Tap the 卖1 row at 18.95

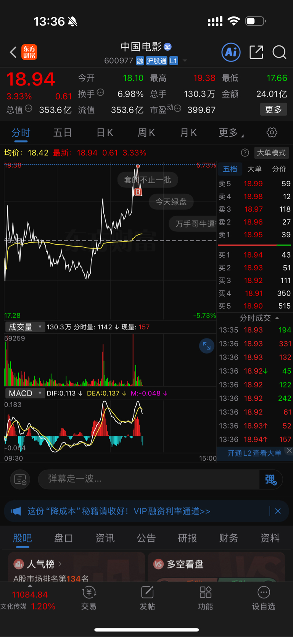(x=254, y=235)
